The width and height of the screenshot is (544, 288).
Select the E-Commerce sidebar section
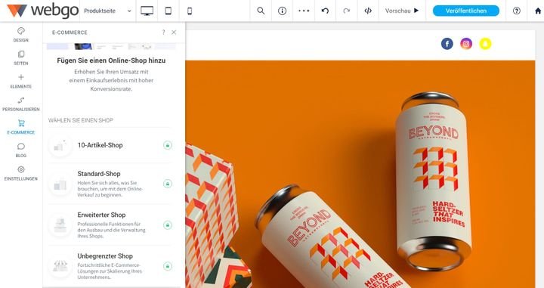(x=21, y=127)
